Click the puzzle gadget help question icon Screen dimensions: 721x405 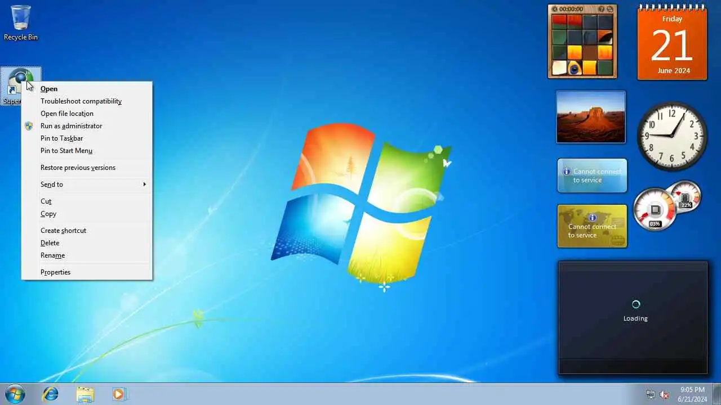click(601, 9)
